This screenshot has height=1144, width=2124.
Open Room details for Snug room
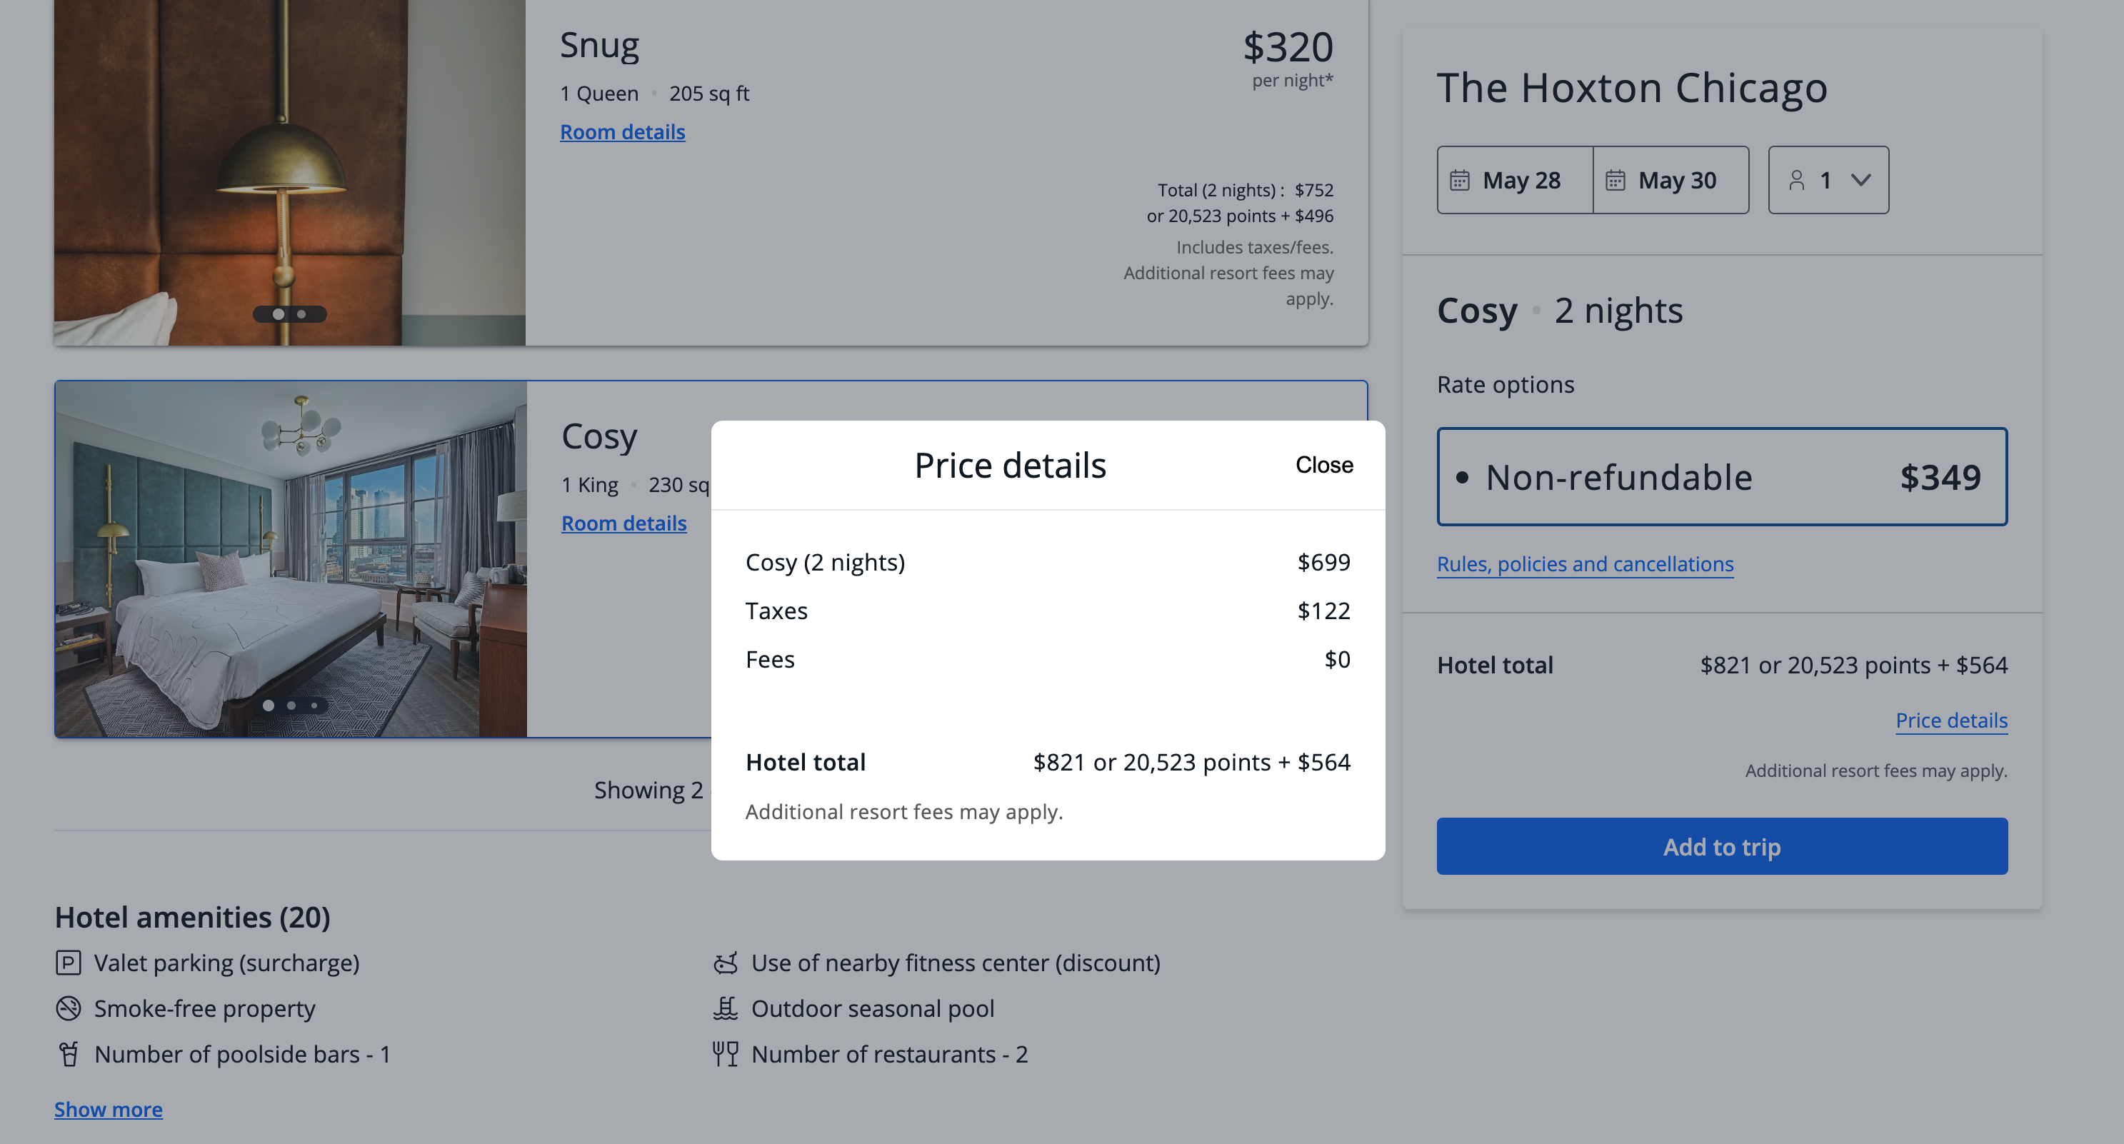[x=623, y=132]
